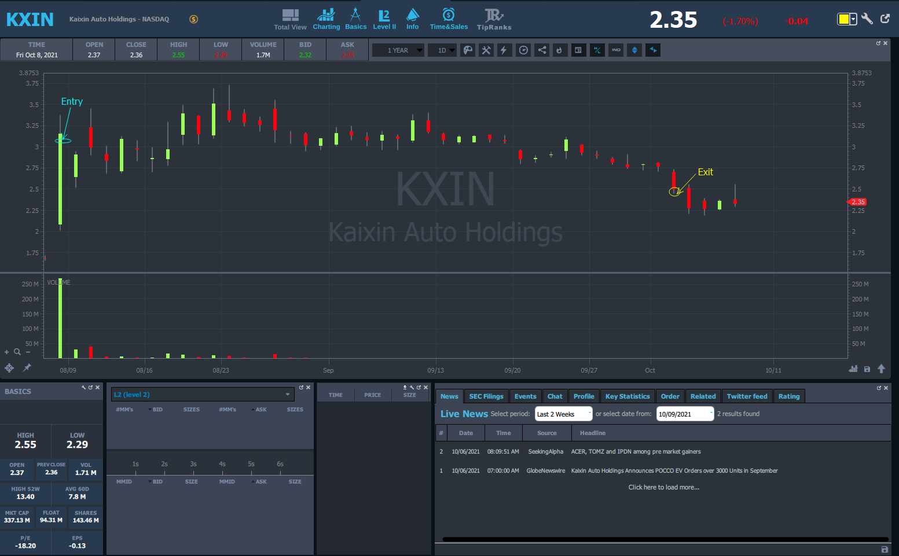Pop out the News panel

pyautogui.click(x=879, y=388)
